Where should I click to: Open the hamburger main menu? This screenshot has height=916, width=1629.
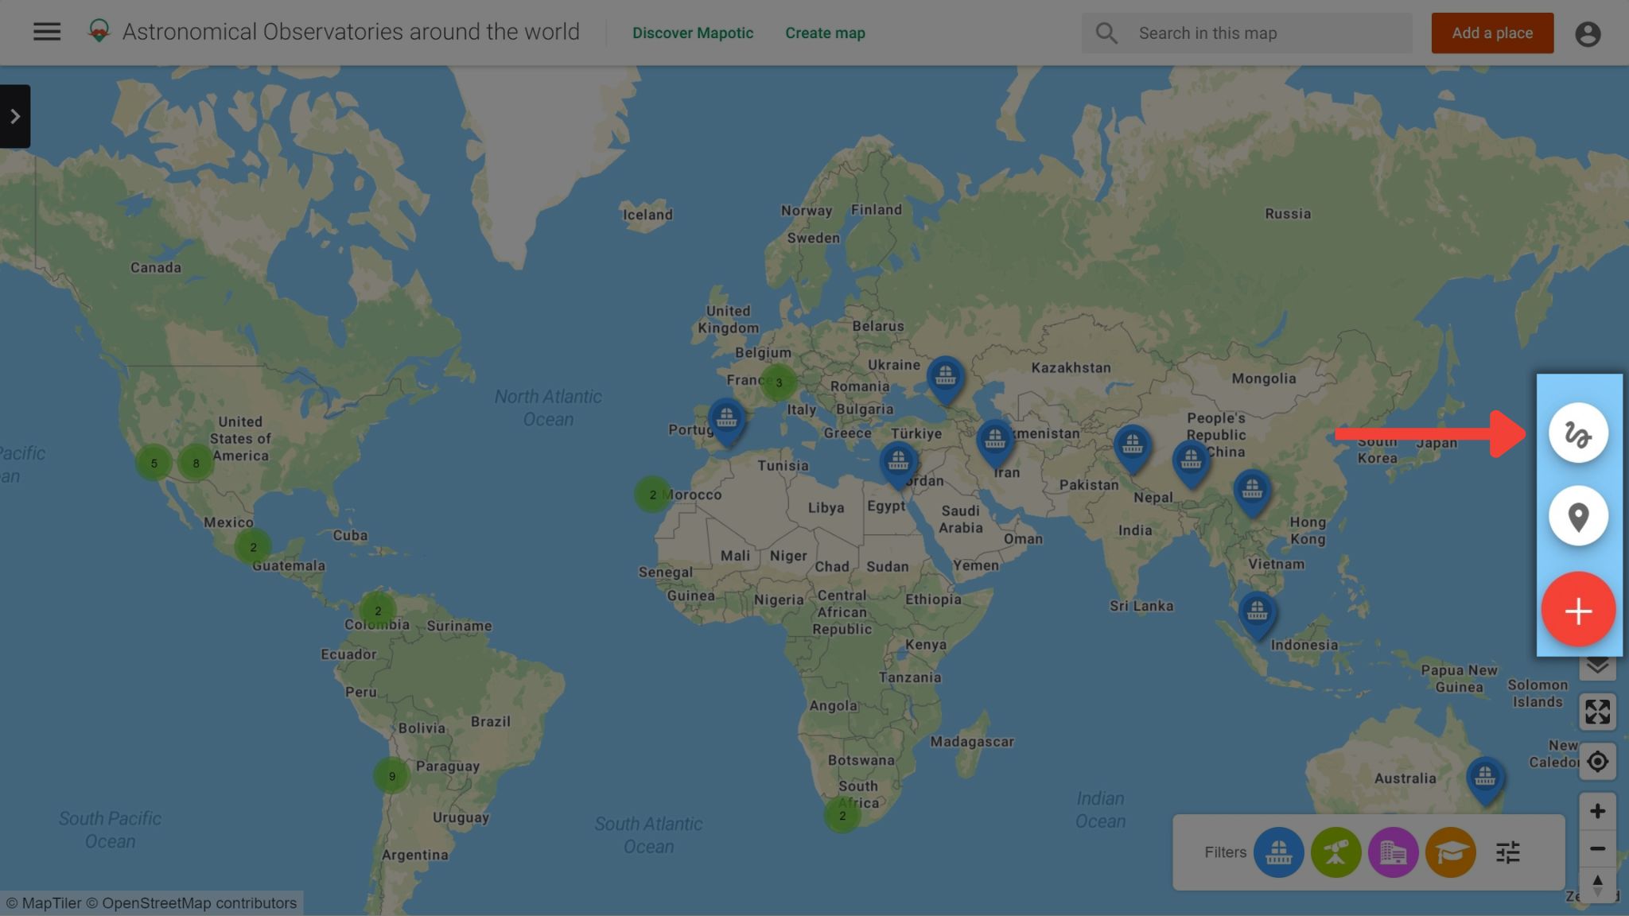[47, 32]
